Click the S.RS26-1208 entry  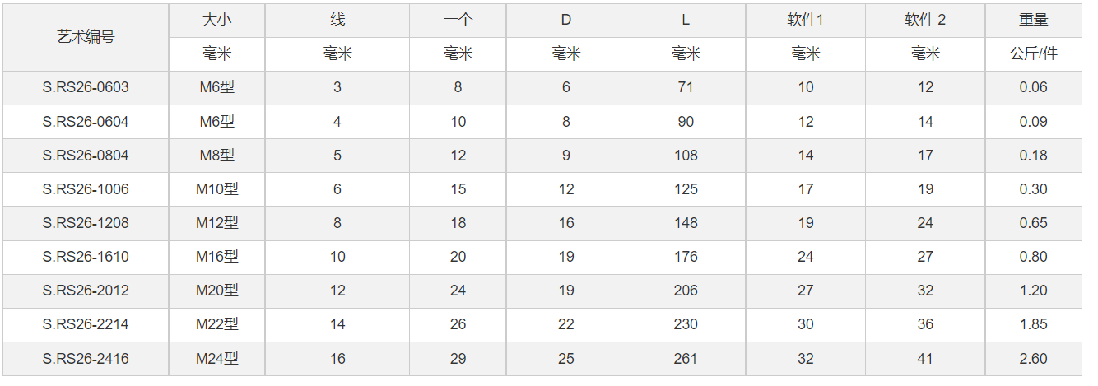[86, 223]
